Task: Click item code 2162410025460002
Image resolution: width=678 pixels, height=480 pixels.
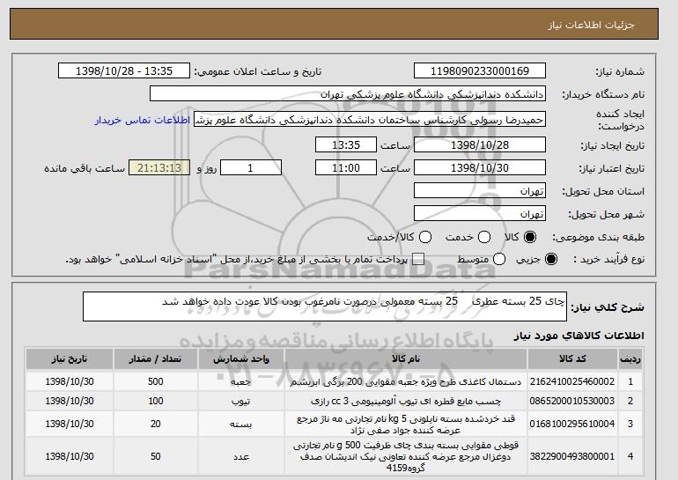Action: tap(572, 381)
